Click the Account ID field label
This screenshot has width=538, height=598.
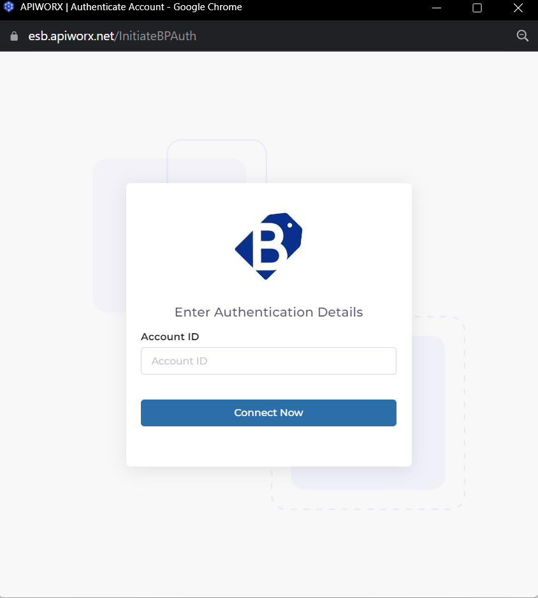(170, 337)
